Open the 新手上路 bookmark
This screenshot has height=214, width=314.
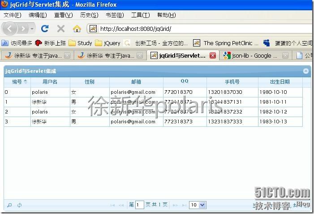50,43
